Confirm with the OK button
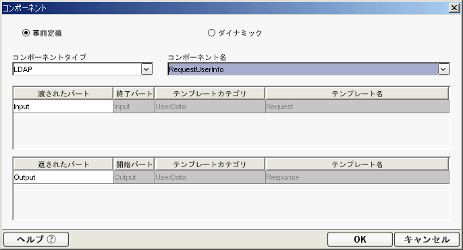Screen dimensions: 463x250 360,239
